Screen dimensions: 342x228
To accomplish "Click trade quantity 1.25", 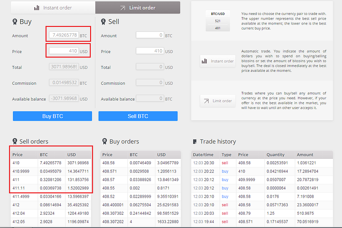I will click(x=271, y=213).
